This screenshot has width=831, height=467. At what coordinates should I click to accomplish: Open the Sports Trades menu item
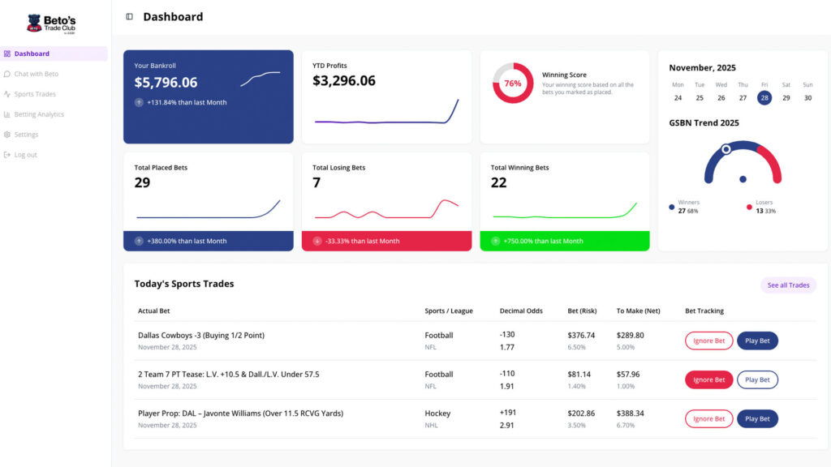pyautogui.click(x=35, y=94)
